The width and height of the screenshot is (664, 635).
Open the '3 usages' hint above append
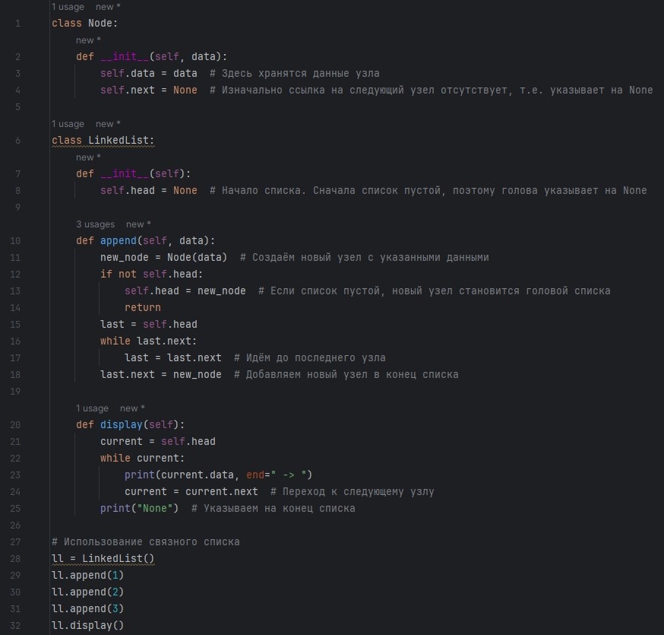[x=95, y=224]
